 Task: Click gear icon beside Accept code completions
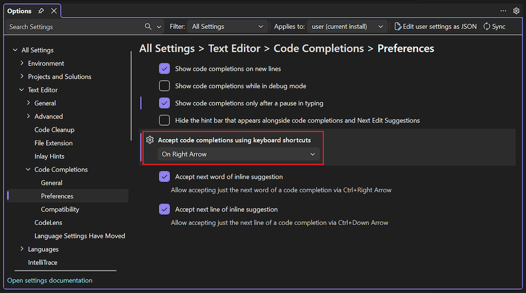[150, 140]
